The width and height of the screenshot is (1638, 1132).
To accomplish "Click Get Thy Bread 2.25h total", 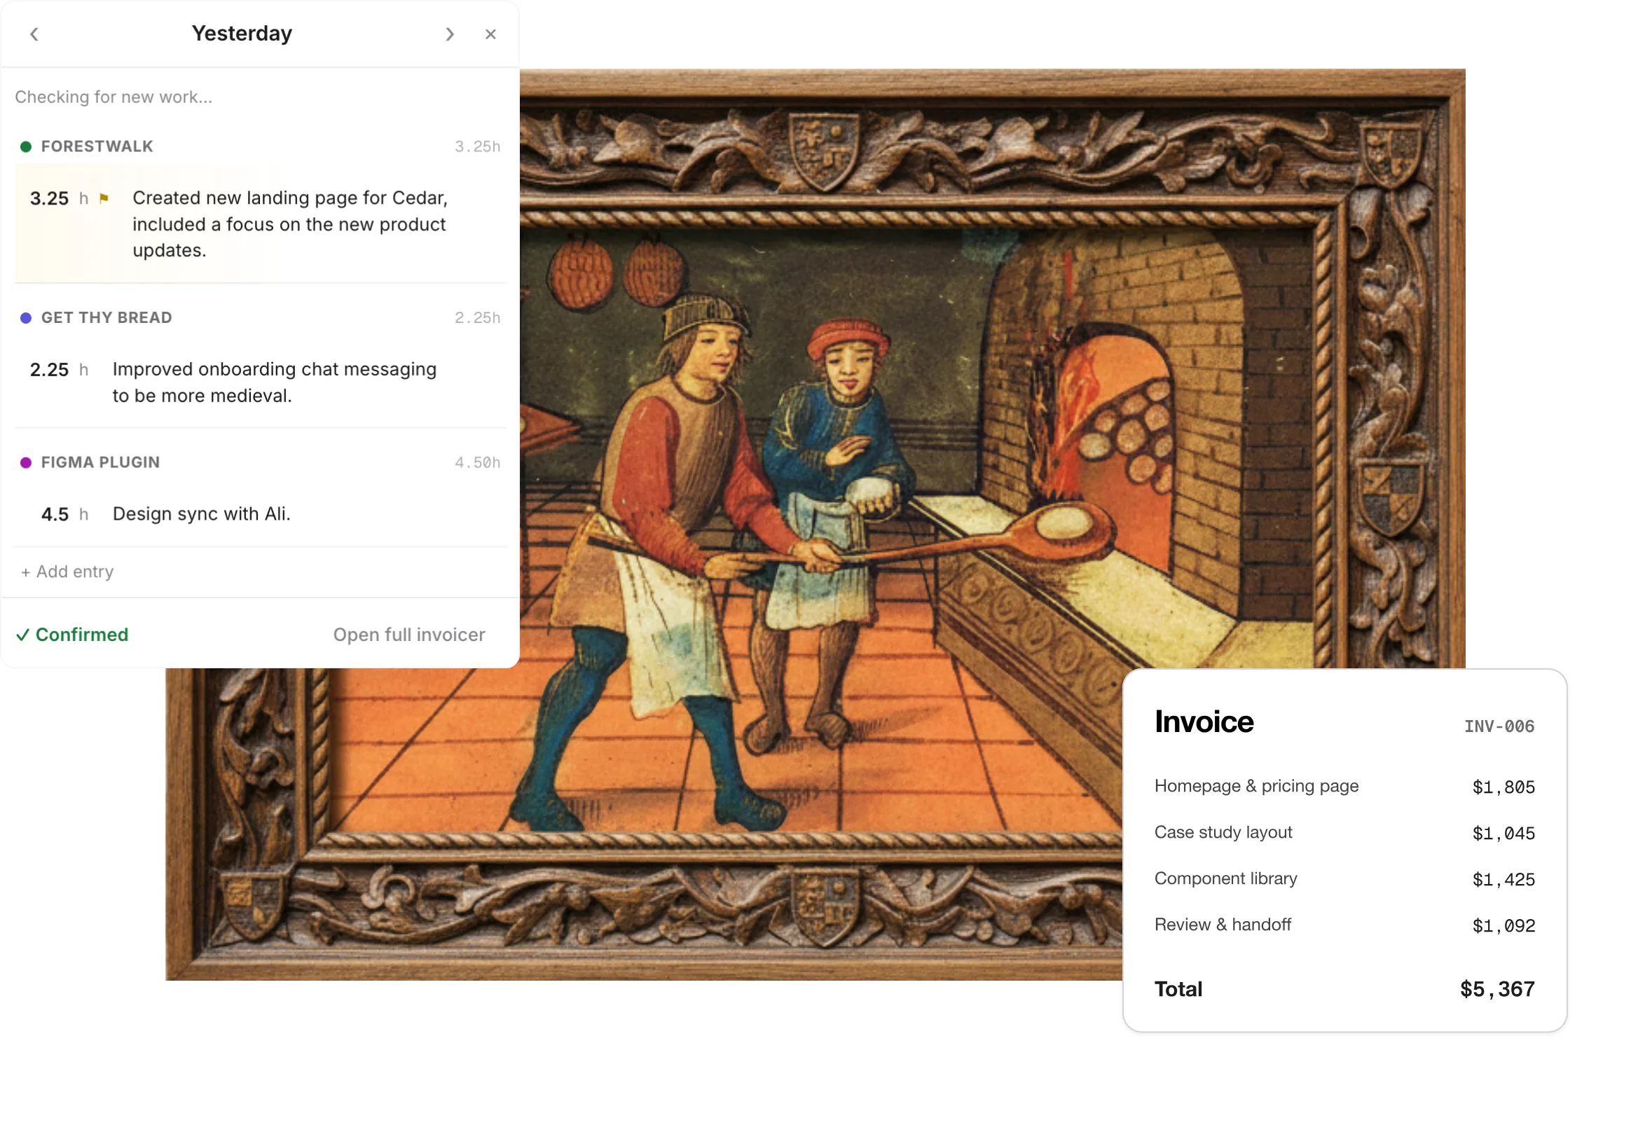I will (477, 318).
